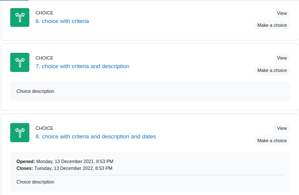Click 'Make a choice' for activity 8
The image size is (299, 195).
272,141
